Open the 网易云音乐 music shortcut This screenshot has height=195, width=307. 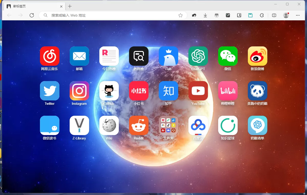[49, 56]
